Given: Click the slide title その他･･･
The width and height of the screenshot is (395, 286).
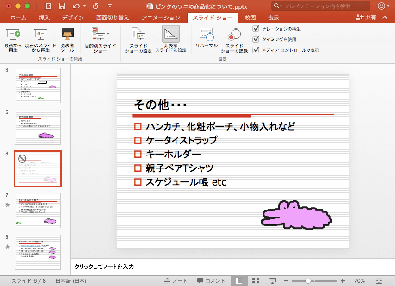Looking at the screenshot, I should pos(160,105).
